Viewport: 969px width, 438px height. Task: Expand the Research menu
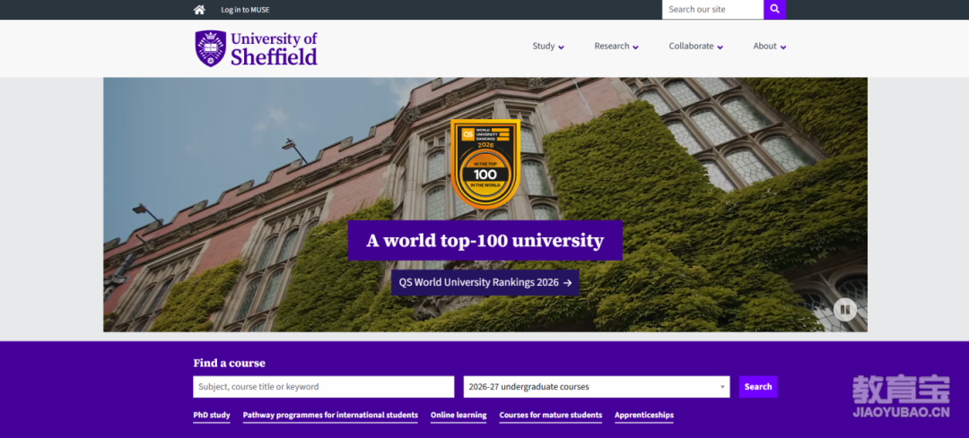(616, 47)
